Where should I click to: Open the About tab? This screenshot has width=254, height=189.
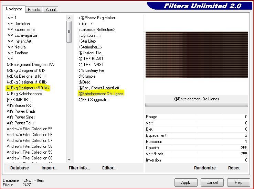tap(51, 10)
